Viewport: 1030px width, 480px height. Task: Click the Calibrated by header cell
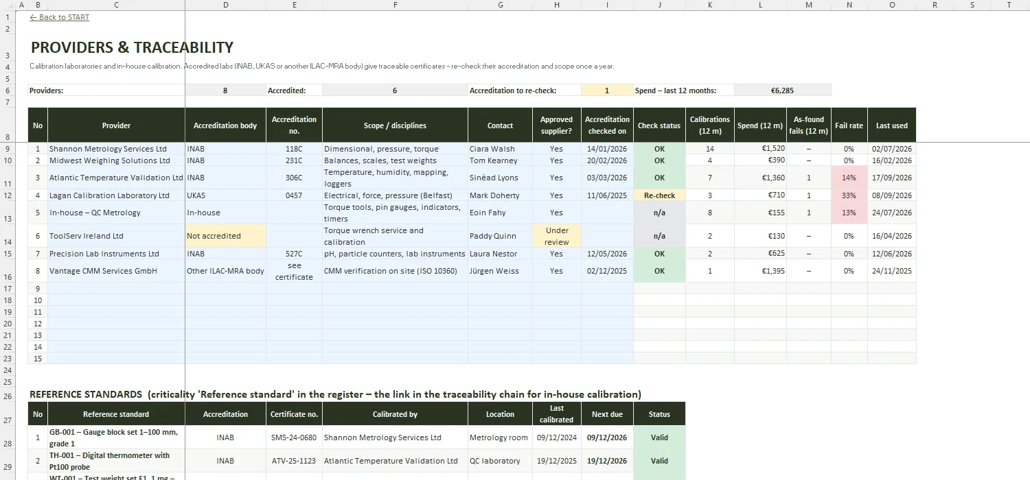click(395, 414)
